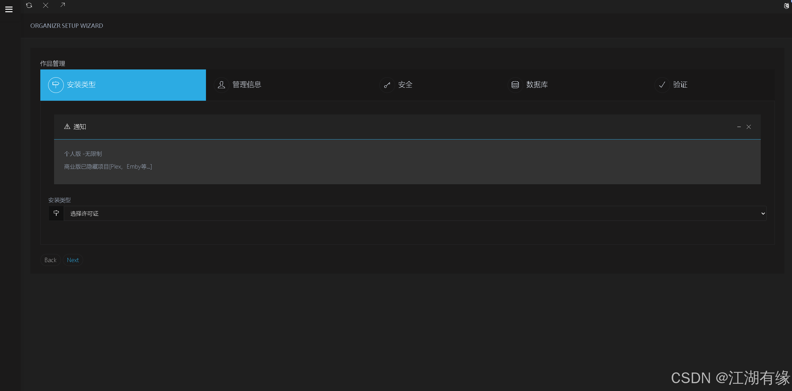The width and height of the screenshot is (792, 391).
Task: Select the 安装类型 wizard tab
Action: (x=123, y=85)
